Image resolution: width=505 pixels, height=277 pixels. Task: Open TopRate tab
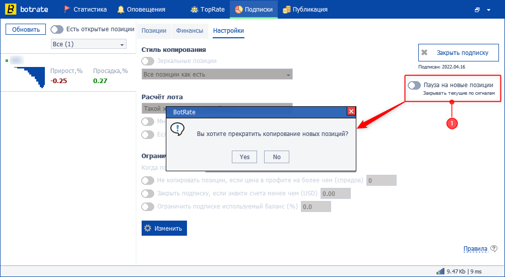pyautogui.click(x=208, y=10)
